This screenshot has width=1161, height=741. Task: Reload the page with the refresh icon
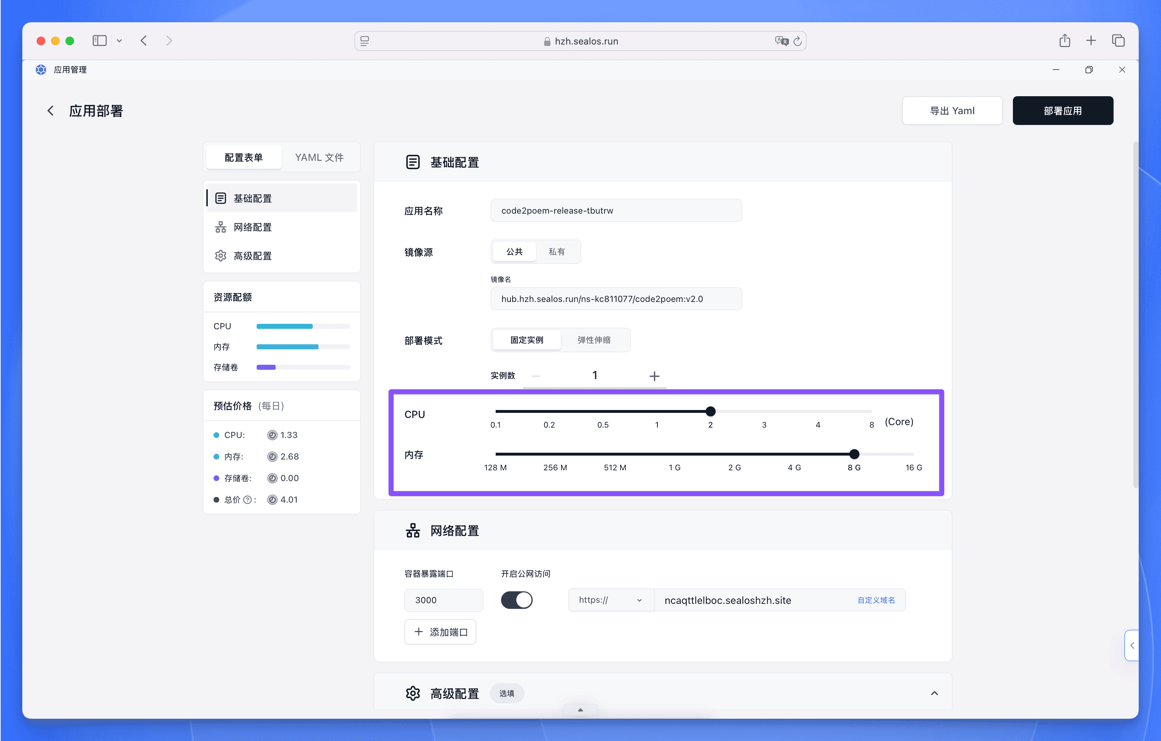[798, 41]
